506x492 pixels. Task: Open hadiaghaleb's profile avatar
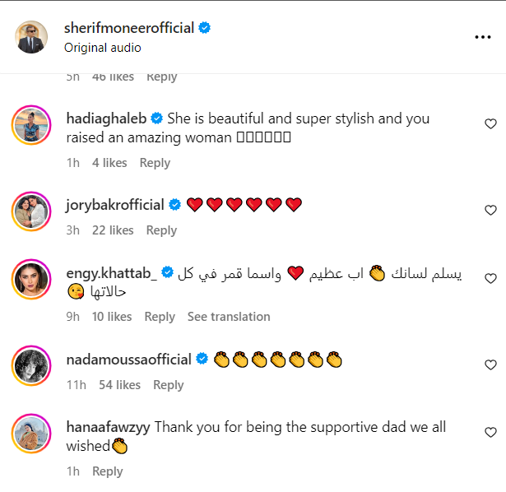[x=33, y=127]
